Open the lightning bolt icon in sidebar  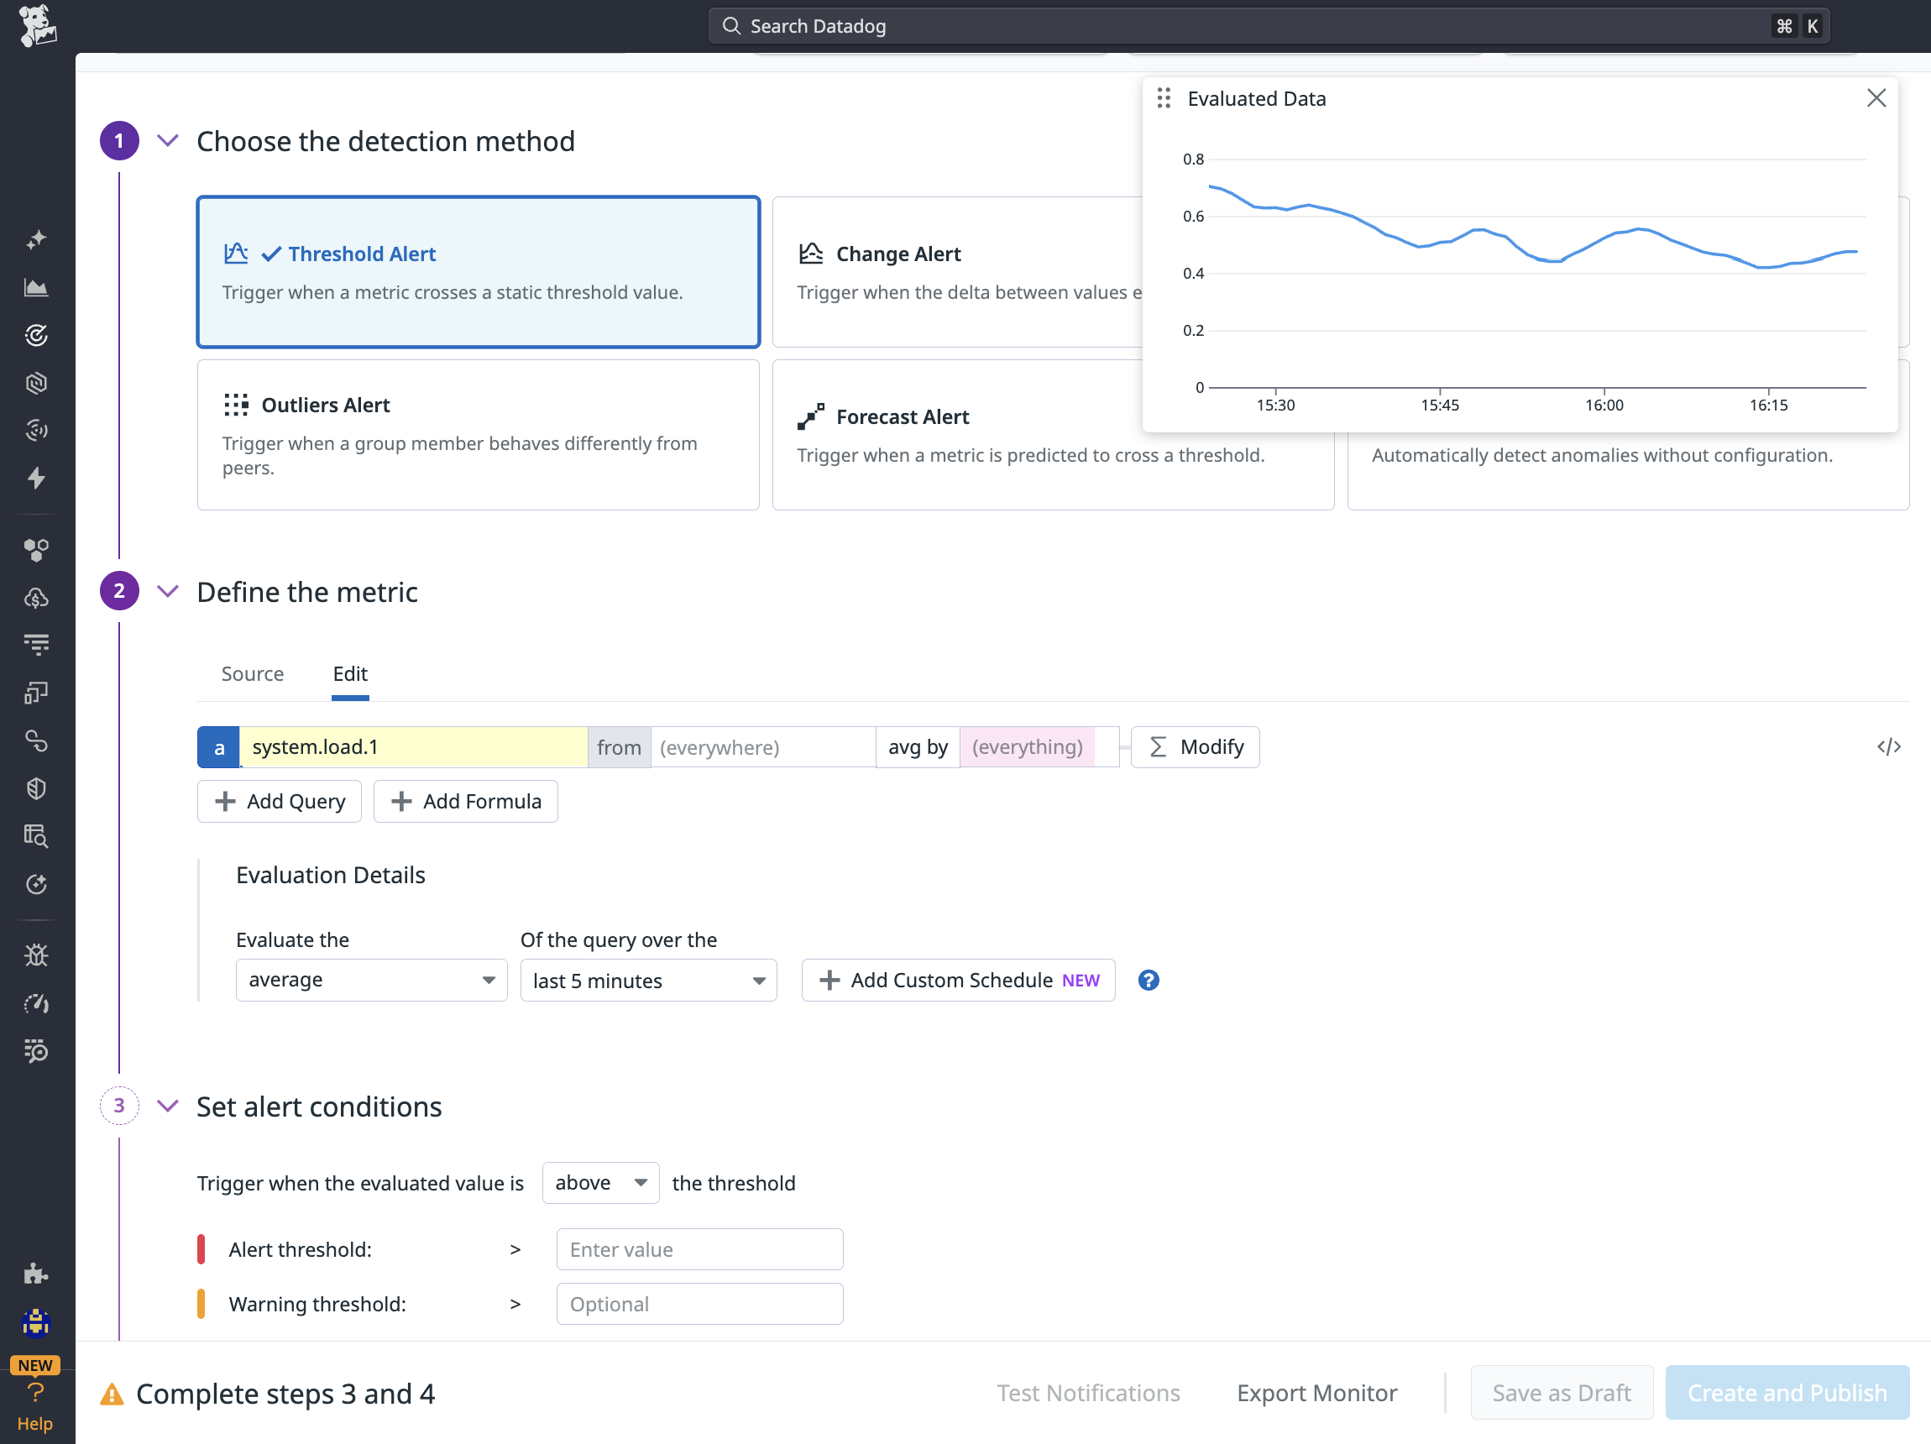(36, 478)
